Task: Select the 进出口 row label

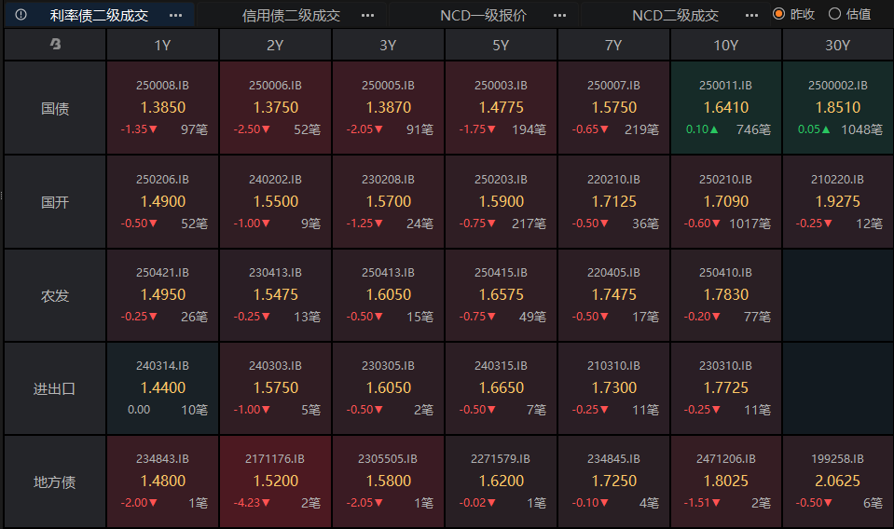Action: click(55, 389)
